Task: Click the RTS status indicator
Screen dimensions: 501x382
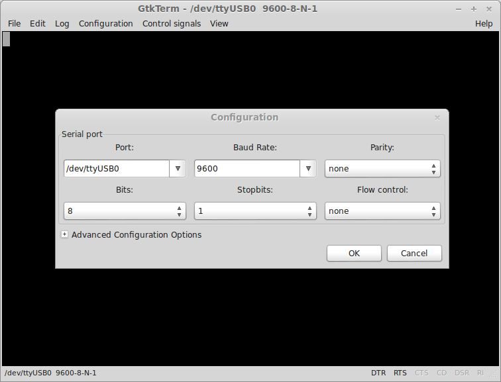Action: pyautogui.click(x=400, y=373)
